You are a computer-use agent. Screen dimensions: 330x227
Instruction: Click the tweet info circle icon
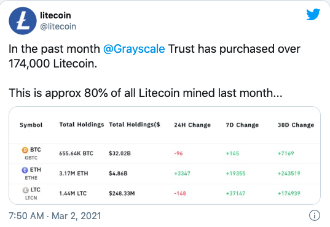pos(315,215)
